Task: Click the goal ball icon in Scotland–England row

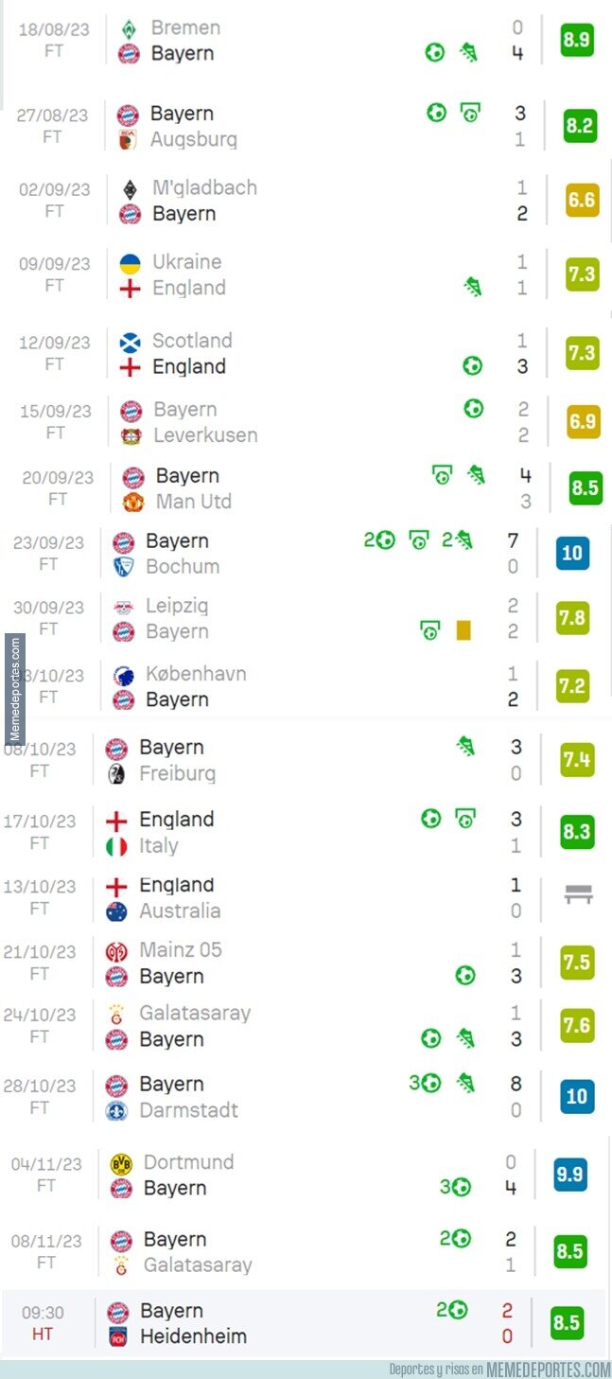Action: pos(472,366)
